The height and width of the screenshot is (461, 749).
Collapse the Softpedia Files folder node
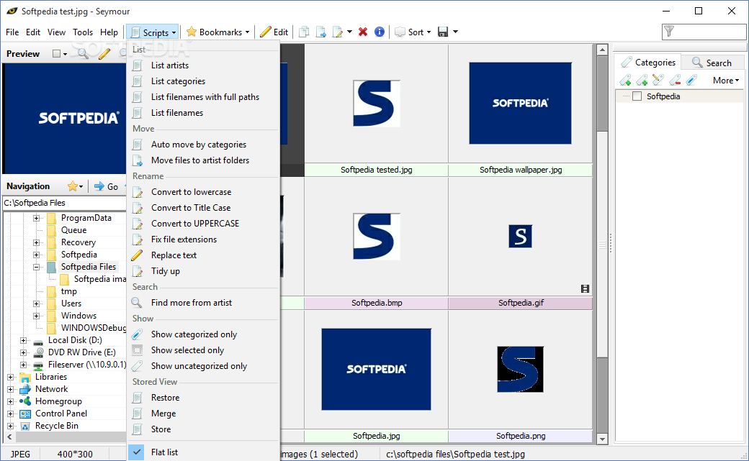pyautogui.click(x=36, y=268)
